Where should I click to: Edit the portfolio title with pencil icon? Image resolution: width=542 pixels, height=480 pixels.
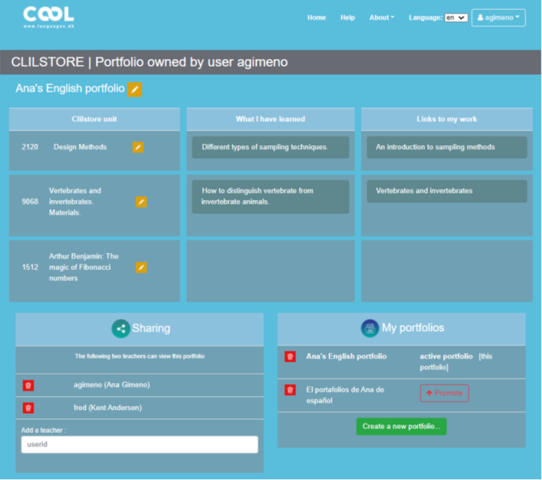(135, 89)
